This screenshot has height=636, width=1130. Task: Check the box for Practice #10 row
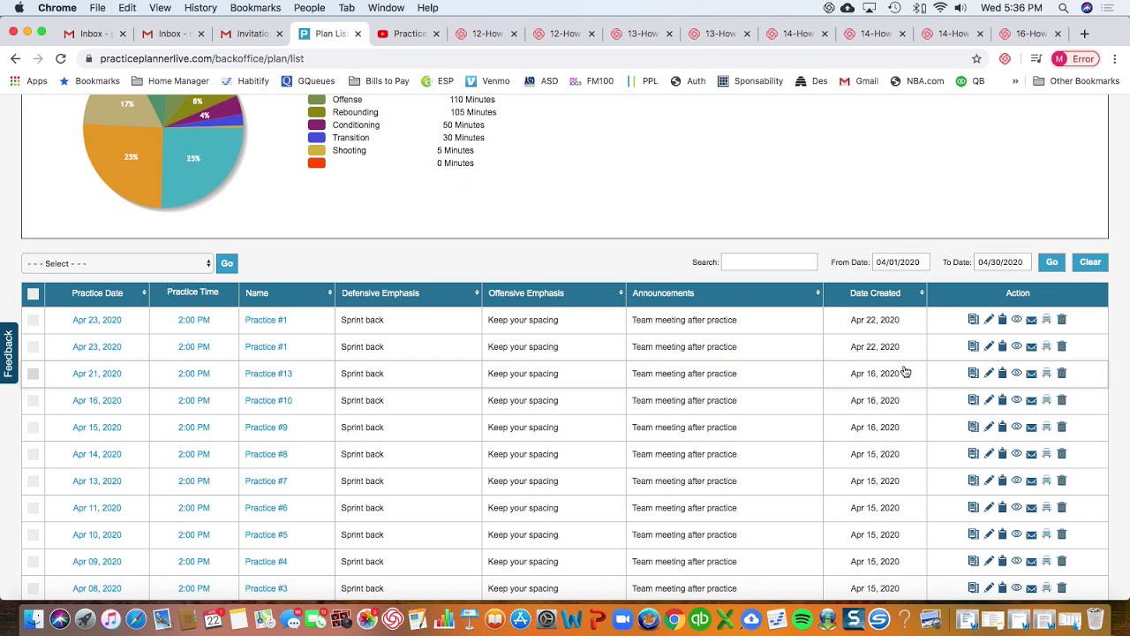(x=33, y=400)
